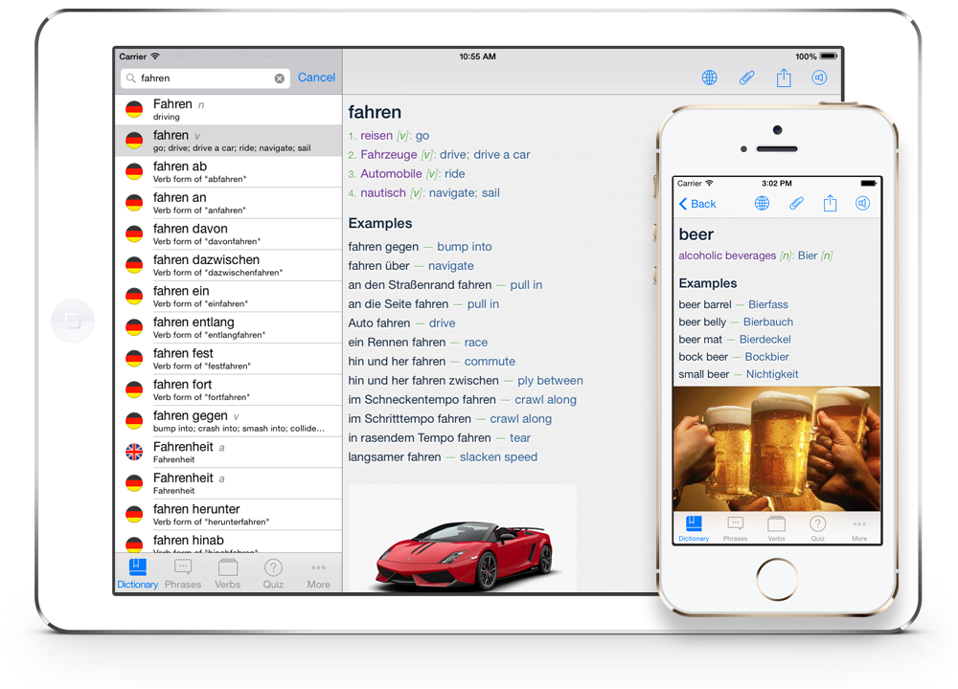Select the 'fahren v' result row

(229, 141)
